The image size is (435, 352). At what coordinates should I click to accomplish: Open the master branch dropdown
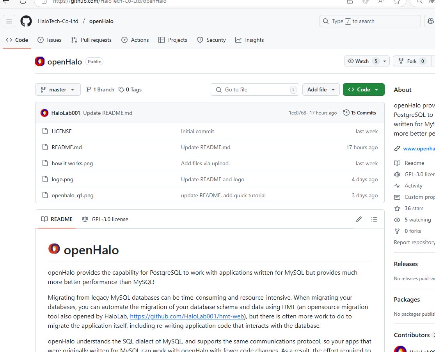point(58,89)
